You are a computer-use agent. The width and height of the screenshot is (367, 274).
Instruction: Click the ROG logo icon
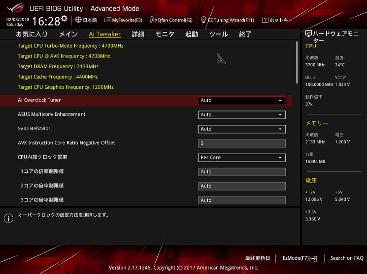(x=15, y=8)
